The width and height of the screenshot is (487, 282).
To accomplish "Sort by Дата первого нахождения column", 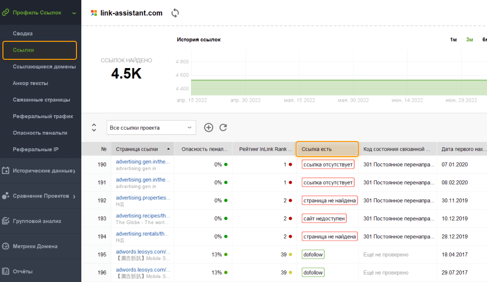I will pyautogui.click(x=463, y=149).
